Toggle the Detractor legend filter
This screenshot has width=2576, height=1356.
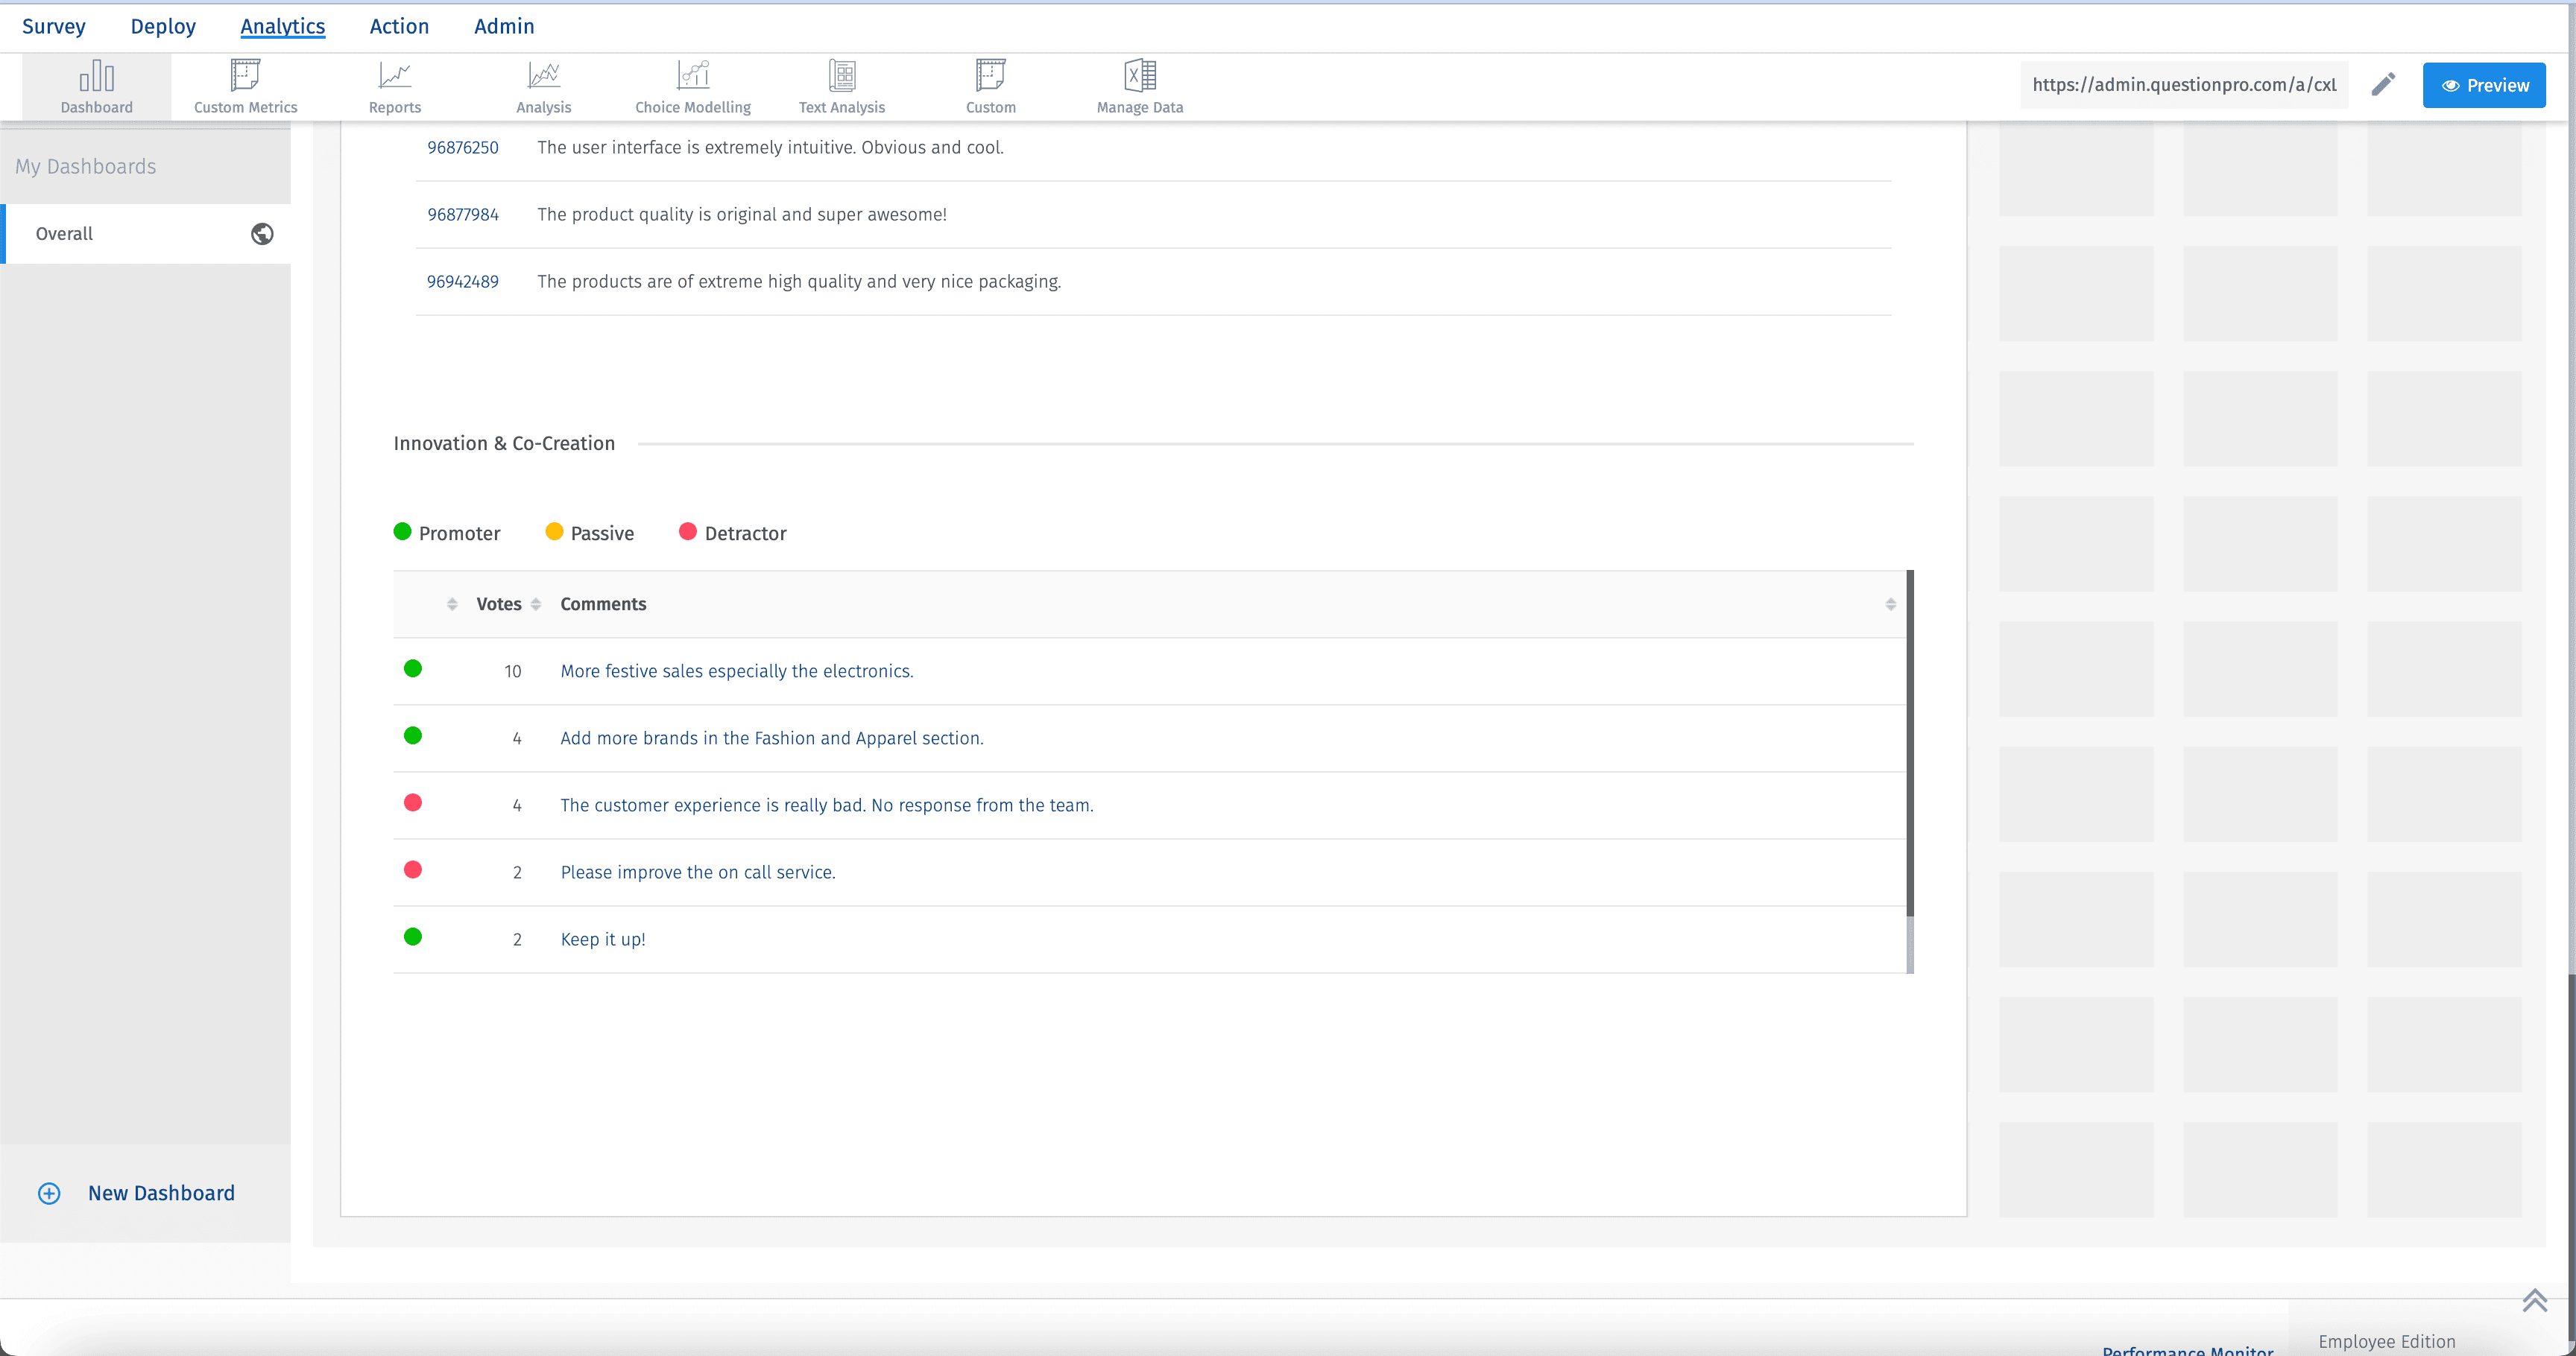(732, 533)
